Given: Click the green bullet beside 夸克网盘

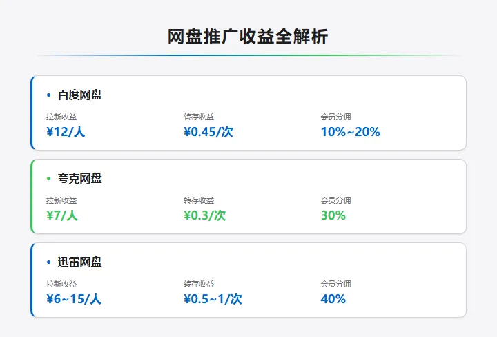Looking at the screenshot, I should tap(48, 179).
